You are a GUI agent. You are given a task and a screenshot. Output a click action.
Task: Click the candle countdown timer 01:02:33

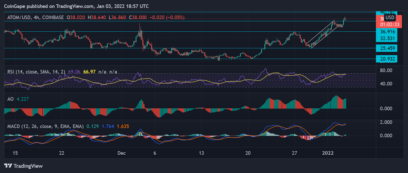(x=389, y=24)
